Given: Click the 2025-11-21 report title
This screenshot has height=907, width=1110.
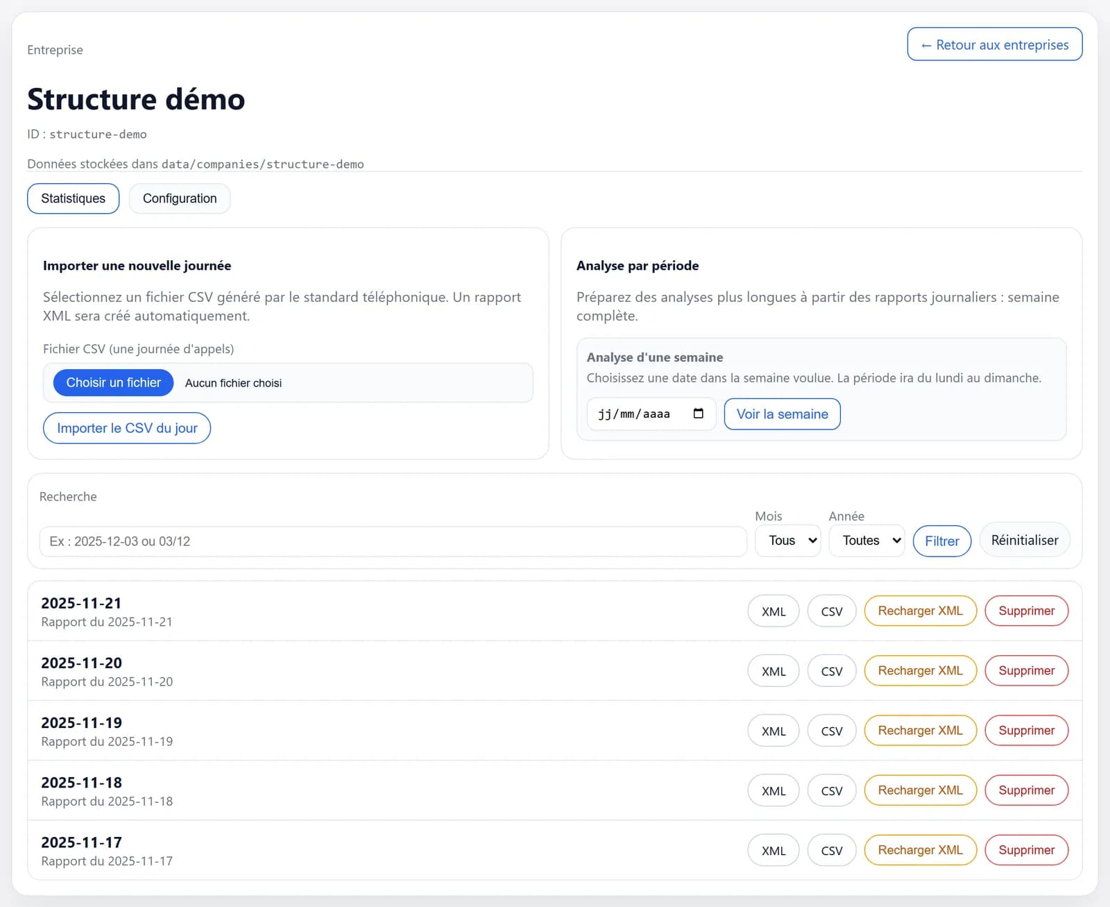Looking at the screenshot, I should click(x=81, y=603).
